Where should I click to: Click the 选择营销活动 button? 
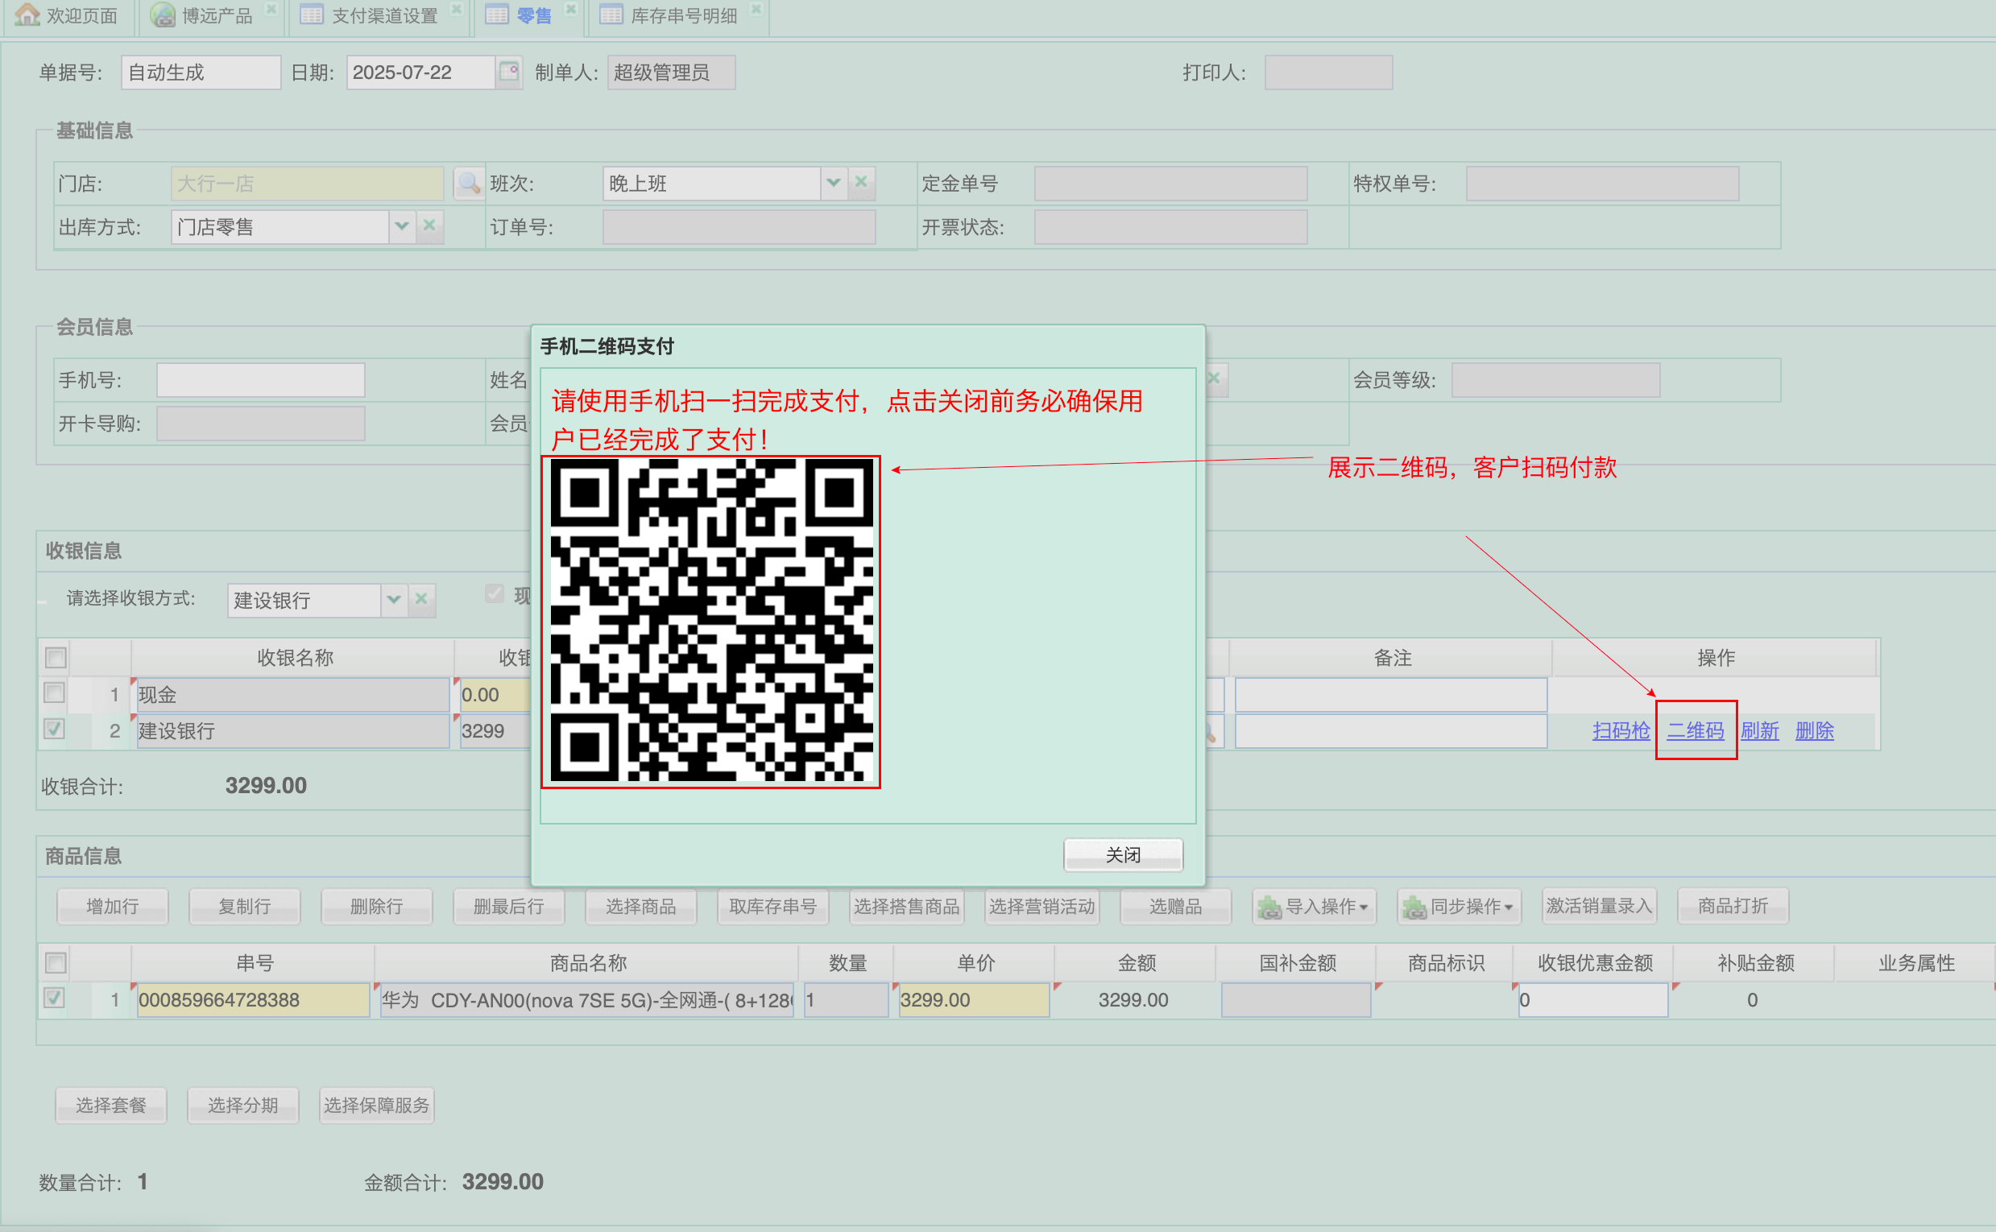click(1041, 907)
